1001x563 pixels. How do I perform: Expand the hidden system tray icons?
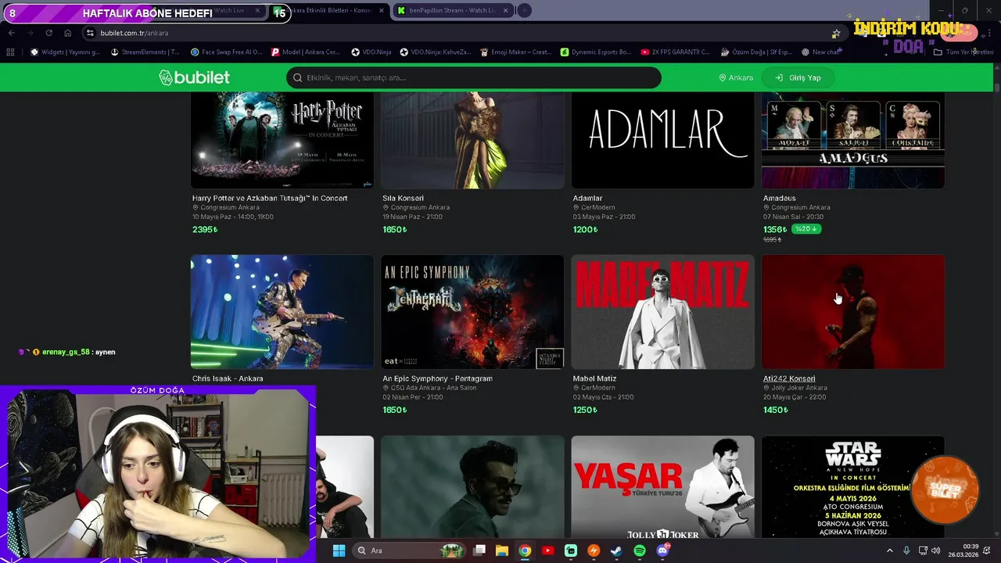point(889,550)
